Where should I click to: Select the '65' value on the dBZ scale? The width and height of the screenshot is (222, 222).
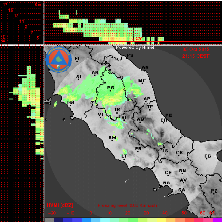212,213
